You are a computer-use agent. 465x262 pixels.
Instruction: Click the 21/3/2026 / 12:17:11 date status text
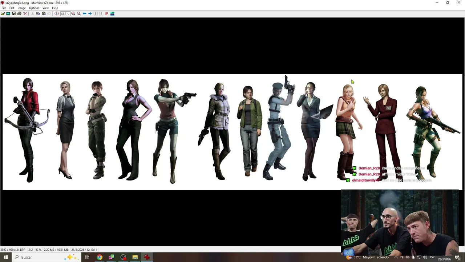[84, 250]
